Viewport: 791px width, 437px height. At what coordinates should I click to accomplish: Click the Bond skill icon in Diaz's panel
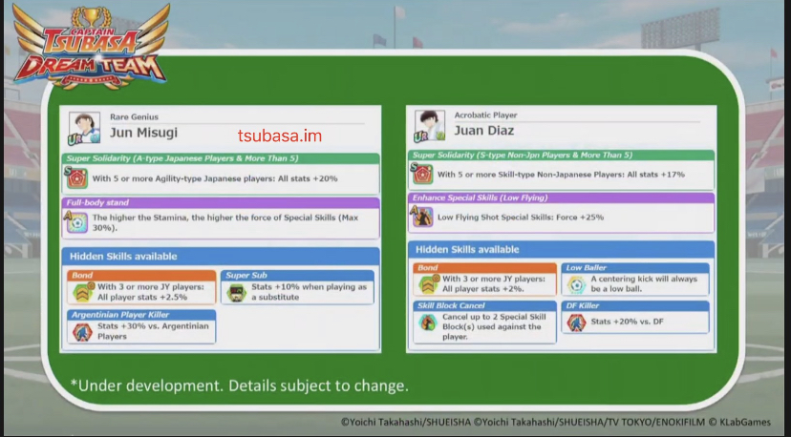pyautogui.click(x=428, y=283)
